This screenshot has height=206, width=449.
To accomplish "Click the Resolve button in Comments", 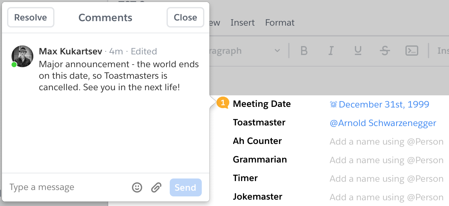I will (x=31, y=17).
